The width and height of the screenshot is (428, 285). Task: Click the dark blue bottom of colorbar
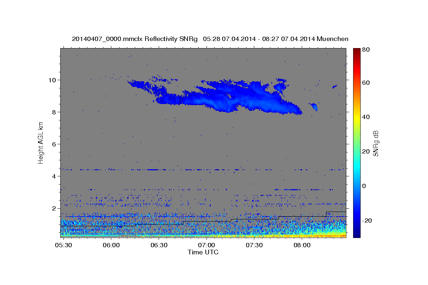(356, 233)
